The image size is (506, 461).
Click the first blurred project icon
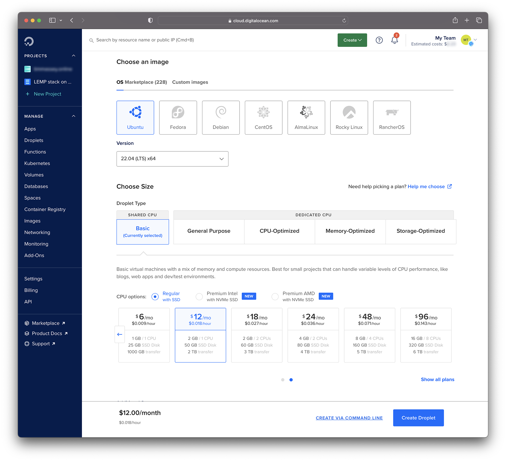[27, 69]
